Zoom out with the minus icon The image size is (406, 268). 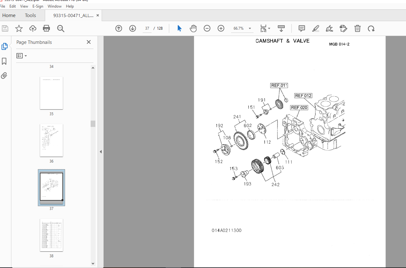click(207, 28)
